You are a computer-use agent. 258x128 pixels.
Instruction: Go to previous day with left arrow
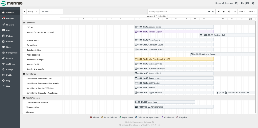pos(24,12)
